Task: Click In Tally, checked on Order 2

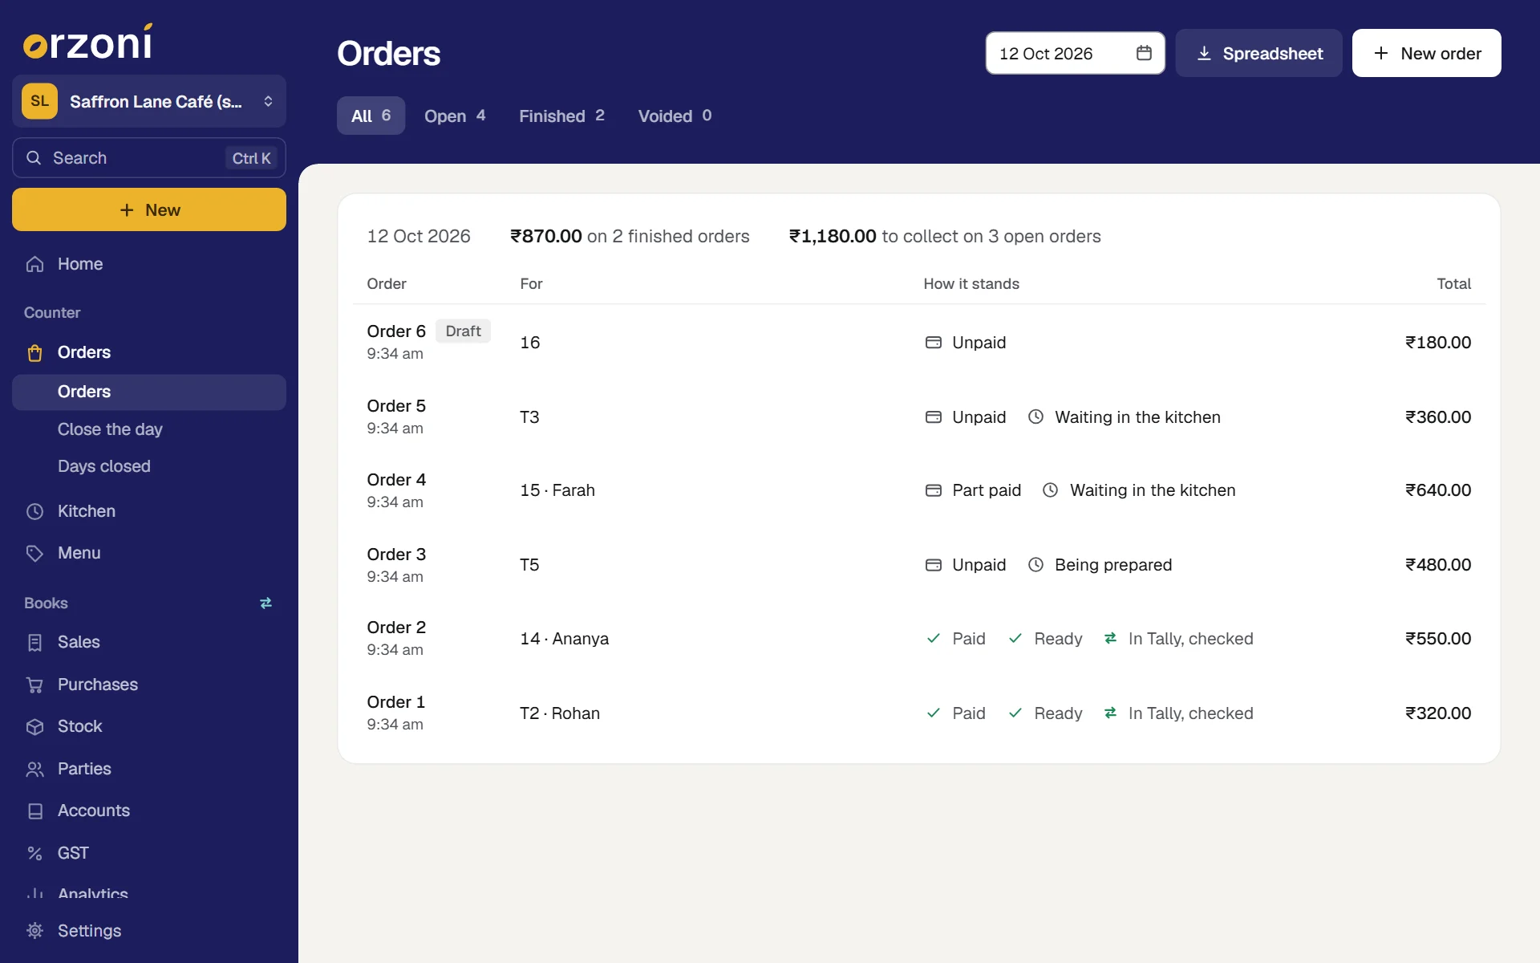Action: pos(1178,639)
